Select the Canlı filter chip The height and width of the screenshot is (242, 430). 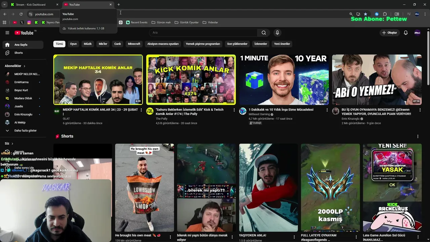[118, 44]
